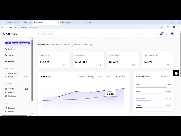Click the Performance chart icon
This screenshot has width=181, height=136.
coord(6,73)
